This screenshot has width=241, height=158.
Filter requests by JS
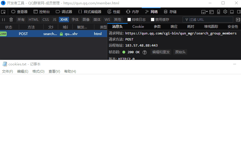pyautogui.click(x=55, y=20)
